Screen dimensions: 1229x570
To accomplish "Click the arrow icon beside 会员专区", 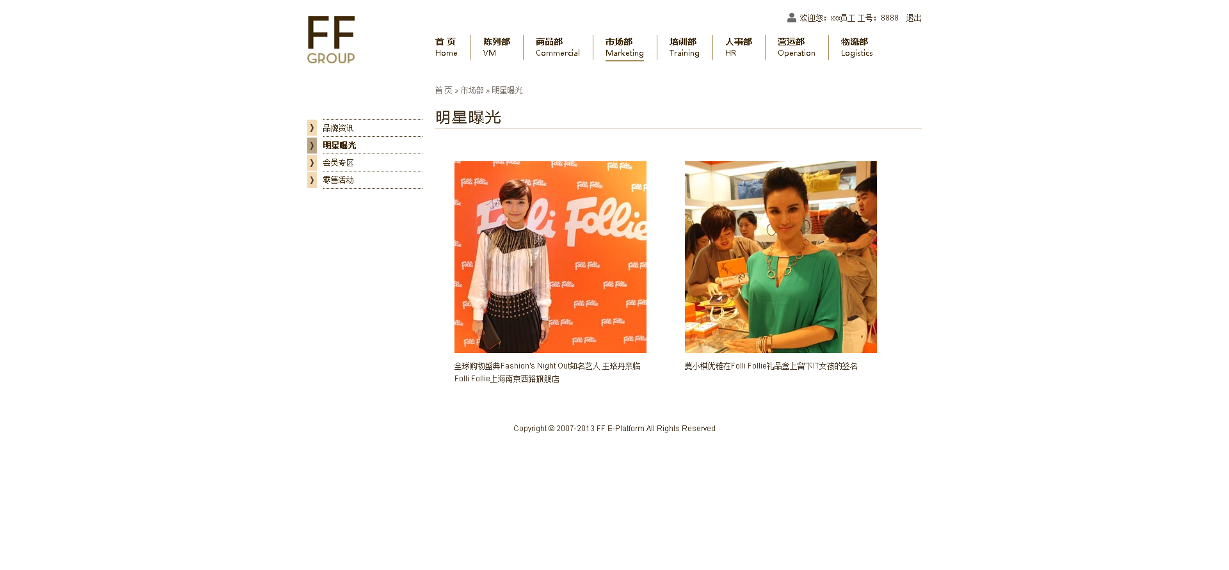I will pyautogui.click(x=312, y=162).
